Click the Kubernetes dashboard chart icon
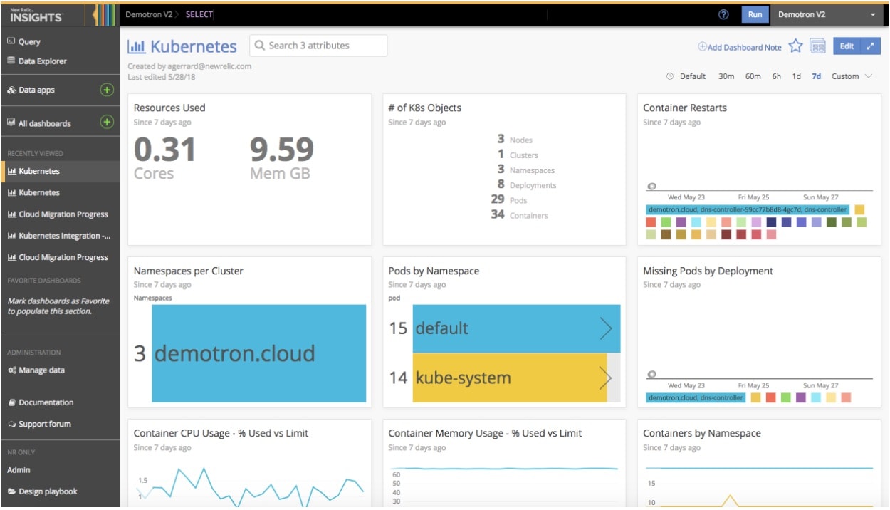890x510 pixels. pyautogui.click(x=137, y=46)
